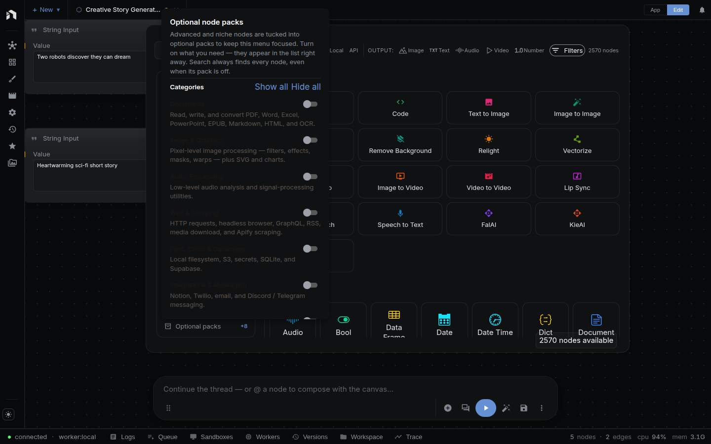This screenshot has height=444, width=711.
Task: Switch to the Creative Story Generator tab
Action: pyautogui.click(x=122, y=10)
